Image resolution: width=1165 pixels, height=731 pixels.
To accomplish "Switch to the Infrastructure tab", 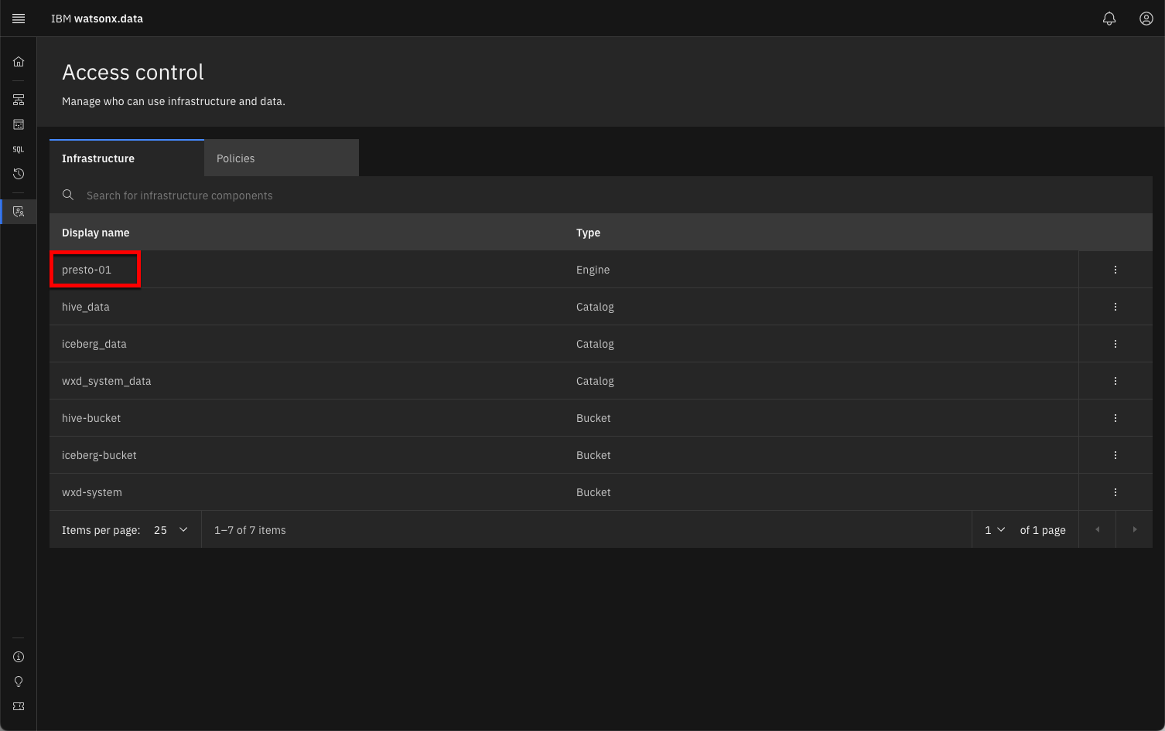I will pos(127,158).
